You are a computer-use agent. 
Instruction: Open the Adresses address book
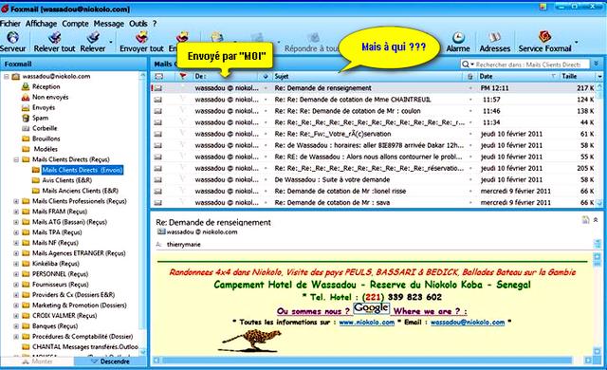[495, 38]
